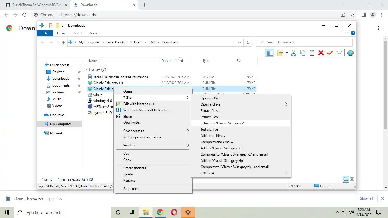Open the Downloads page three-dot menu
The image size is (388, 218).
378,28
